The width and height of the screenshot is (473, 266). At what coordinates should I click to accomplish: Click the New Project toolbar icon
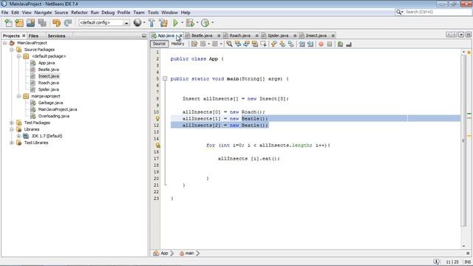tap(19, 23)
